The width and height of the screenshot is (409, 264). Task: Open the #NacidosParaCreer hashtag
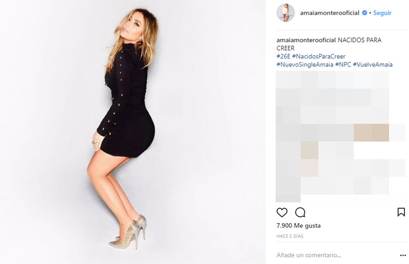pos(319,56)
